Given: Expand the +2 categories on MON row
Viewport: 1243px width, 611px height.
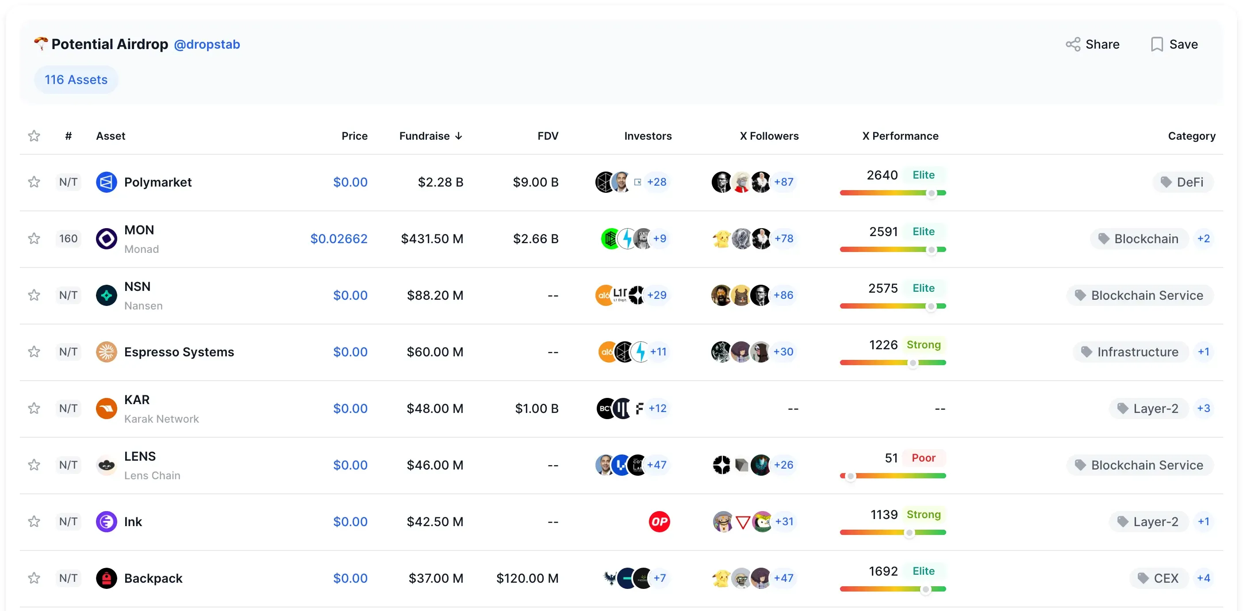Looking at the screenshot, I should [x=1205, y=238].
